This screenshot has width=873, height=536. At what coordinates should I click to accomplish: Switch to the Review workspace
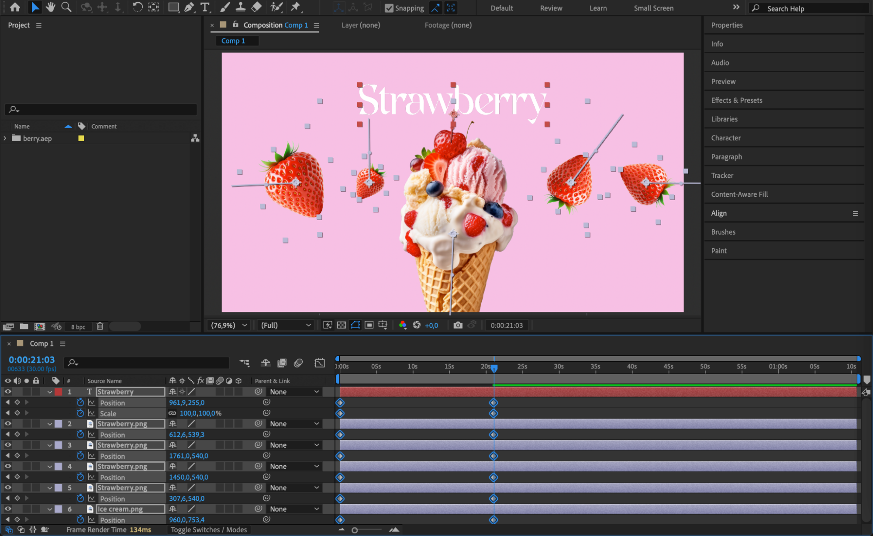[x=551, y=8]
